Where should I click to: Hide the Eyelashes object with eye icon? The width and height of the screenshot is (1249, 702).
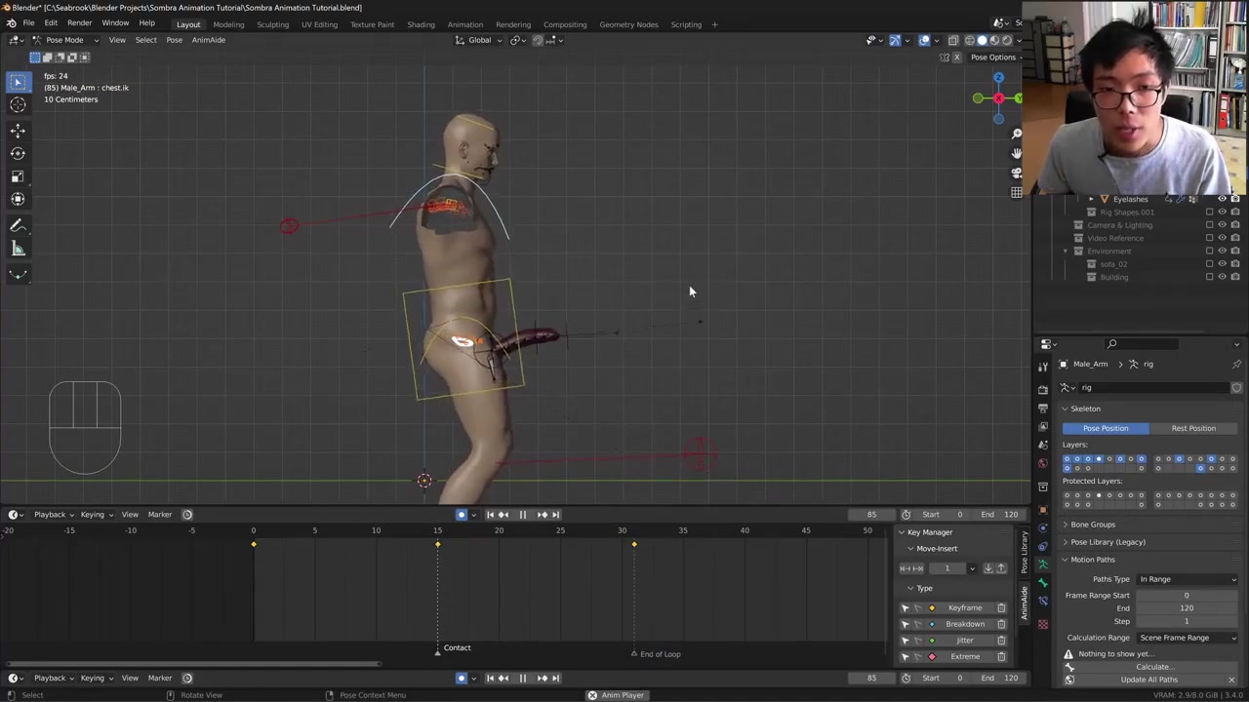pos(1222,199)
